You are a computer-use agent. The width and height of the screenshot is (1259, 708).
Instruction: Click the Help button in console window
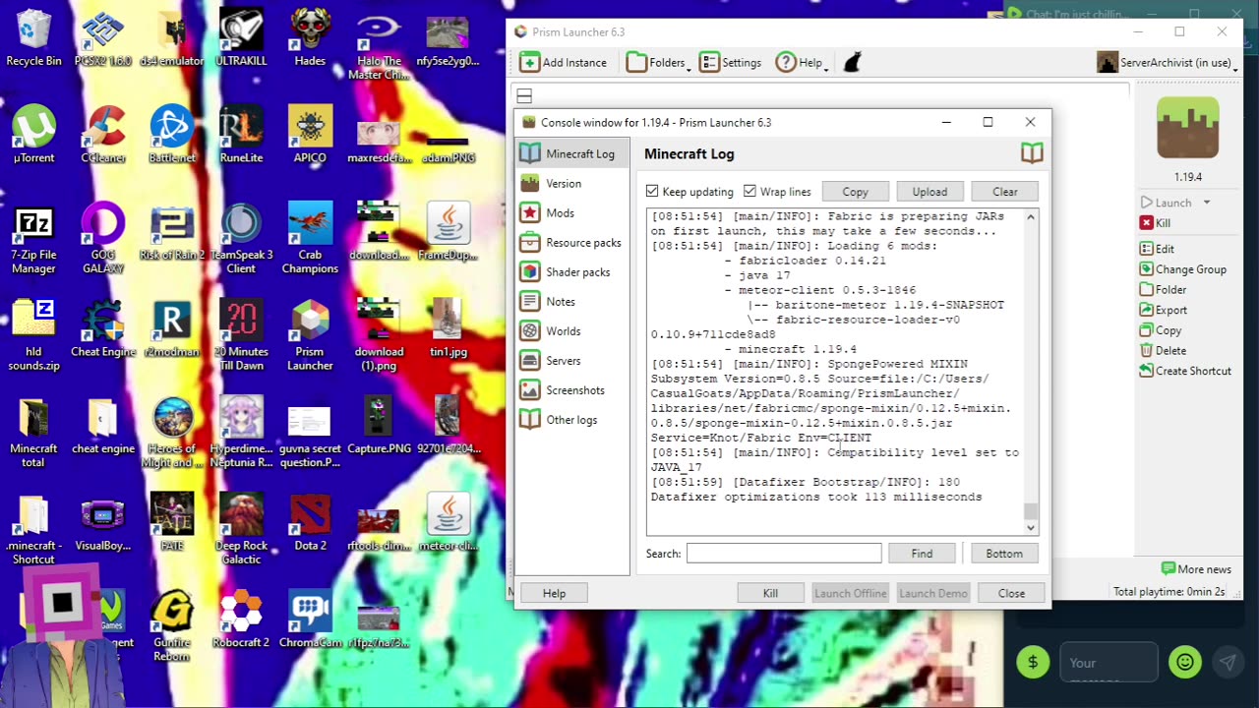click(x=554, y=593)
